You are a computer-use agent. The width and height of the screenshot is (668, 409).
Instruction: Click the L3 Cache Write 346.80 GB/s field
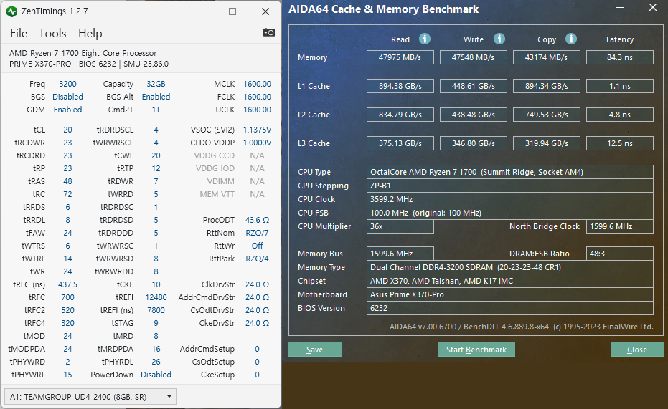(x=474, y=143)
